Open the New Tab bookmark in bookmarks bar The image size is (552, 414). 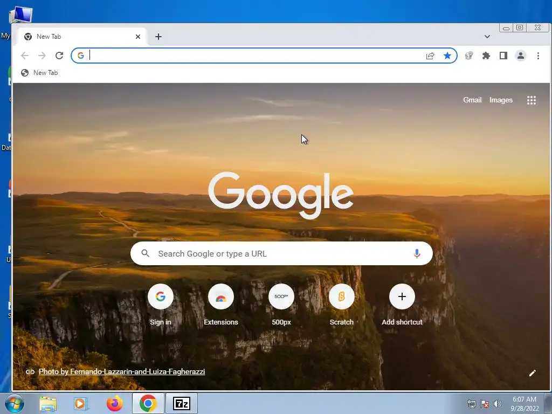pos(39,73)
